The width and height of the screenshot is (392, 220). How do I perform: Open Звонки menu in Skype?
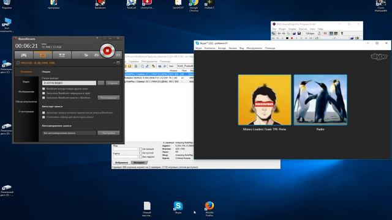[x=233, y=48]
